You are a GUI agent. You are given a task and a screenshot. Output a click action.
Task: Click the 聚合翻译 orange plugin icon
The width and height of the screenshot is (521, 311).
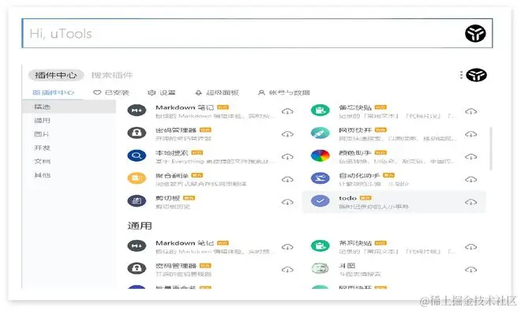coord(137,178)
